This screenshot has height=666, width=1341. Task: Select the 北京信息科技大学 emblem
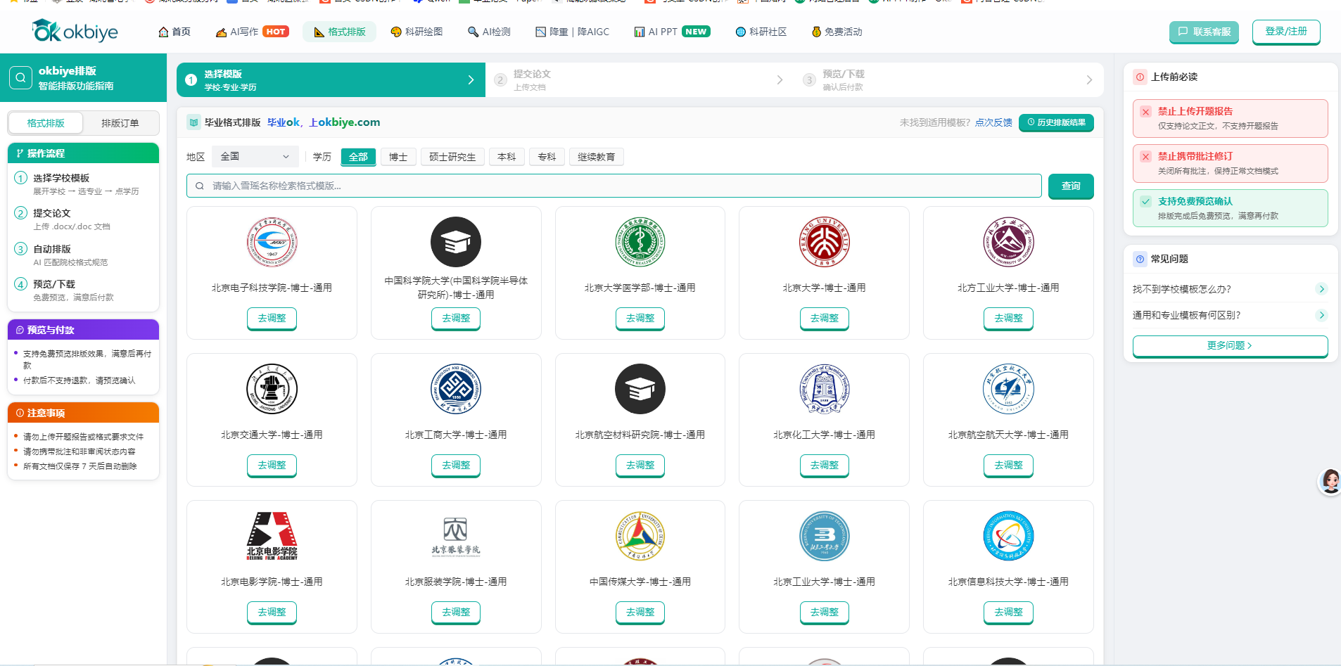coord(1008,536)
